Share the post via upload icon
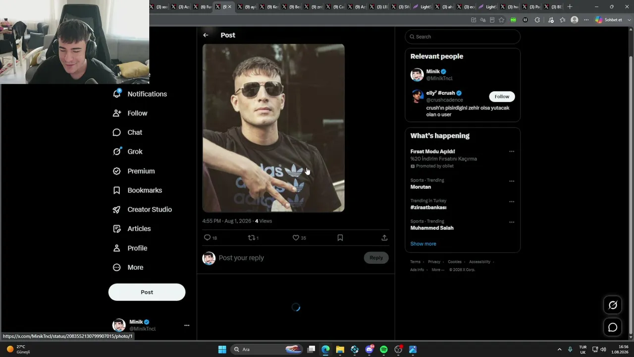The height and width of the screenshot is (357, 634). coord(384,238)
